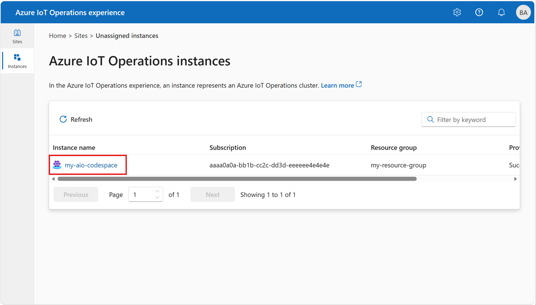Click the scroll right arrow of the table

pyautogui.click(x=515, y=179)
